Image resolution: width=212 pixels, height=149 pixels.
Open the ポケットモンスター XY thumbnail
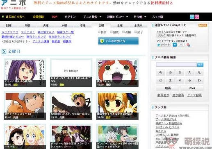pyautogui.click(x=25, y=106)
